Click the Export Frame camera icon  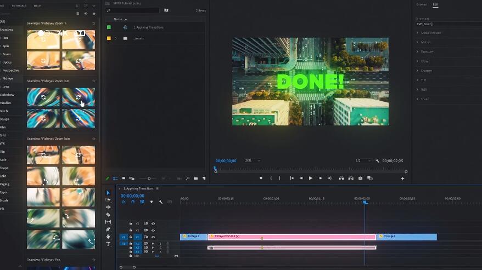pyautogui.click(x=360, y=178)
